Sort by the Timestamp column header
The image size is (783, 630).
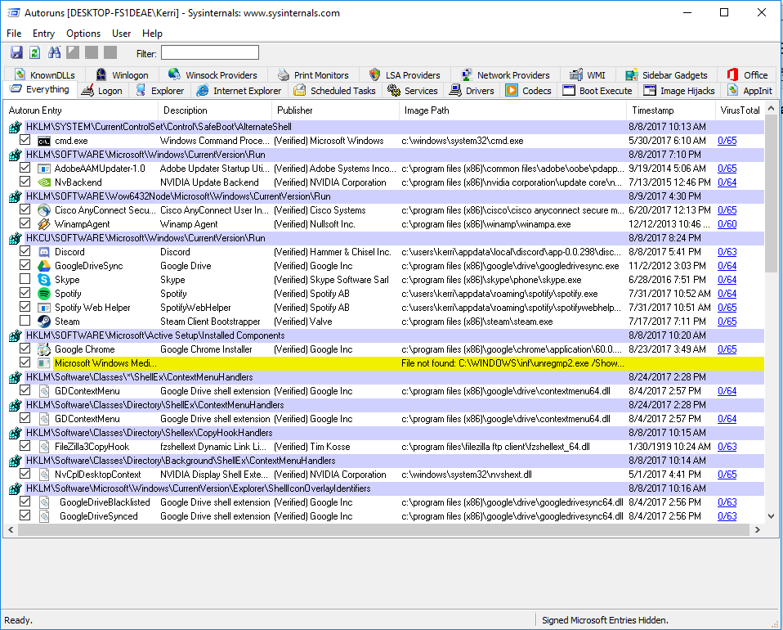pos(670,110)
